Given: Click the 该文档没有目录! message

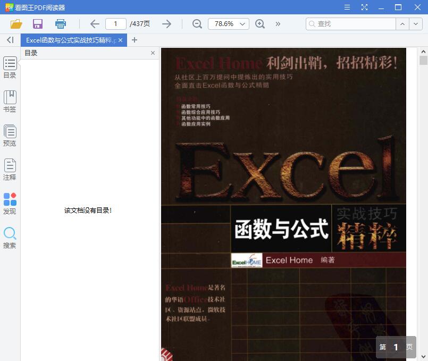Looking at the screenshot, I should [x=88, y=211].
